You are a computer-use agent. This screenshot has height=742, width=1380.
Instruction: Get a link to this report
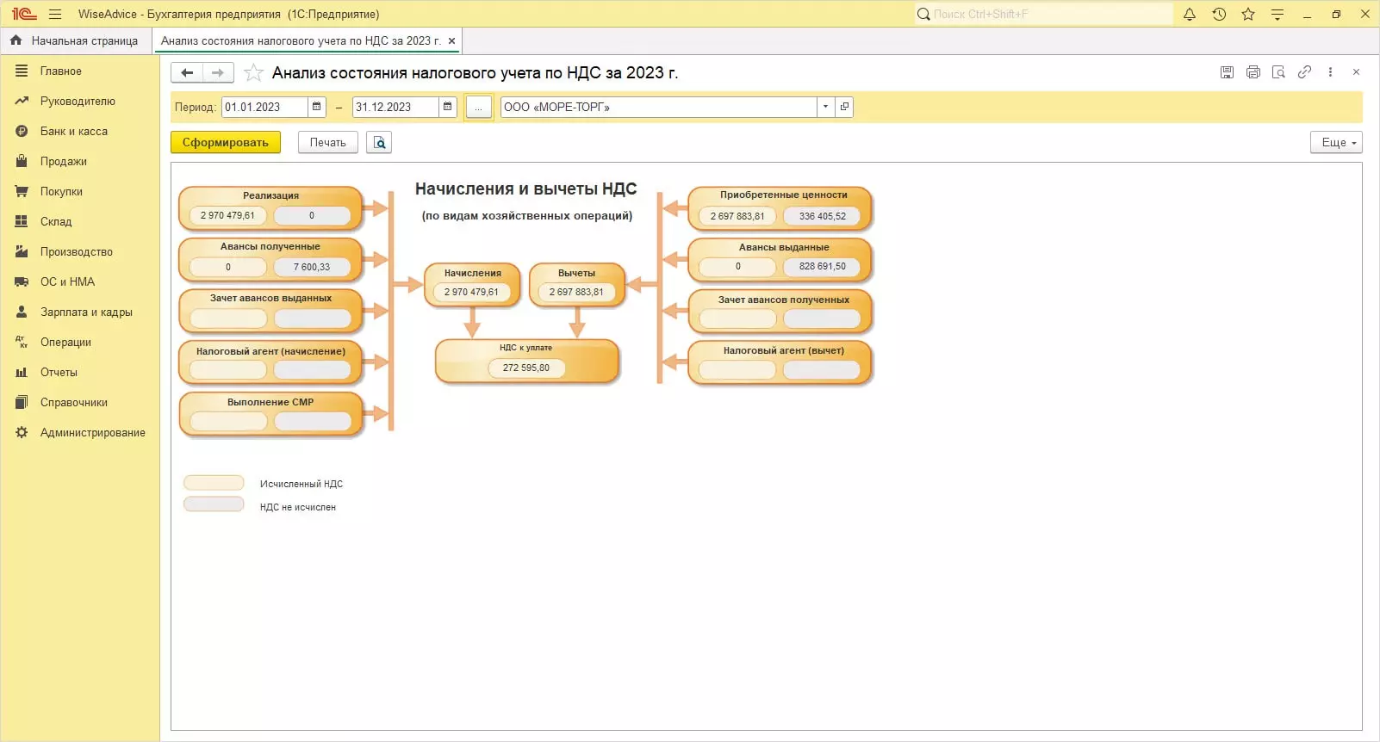(1305, 72)
